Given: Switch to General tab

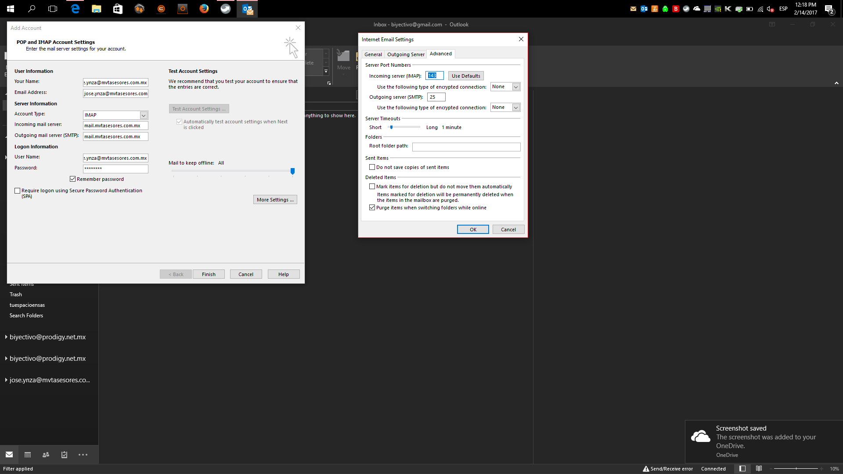Looking at the screenshot, I should (373, 54).
